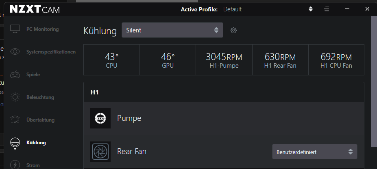
Task: Click the Rear Fan icon
Action: click(100, 152)
